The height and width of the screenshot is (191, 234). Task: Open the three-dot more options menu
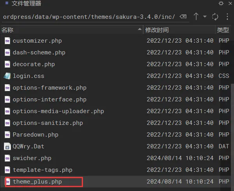[x=227, y=16]
